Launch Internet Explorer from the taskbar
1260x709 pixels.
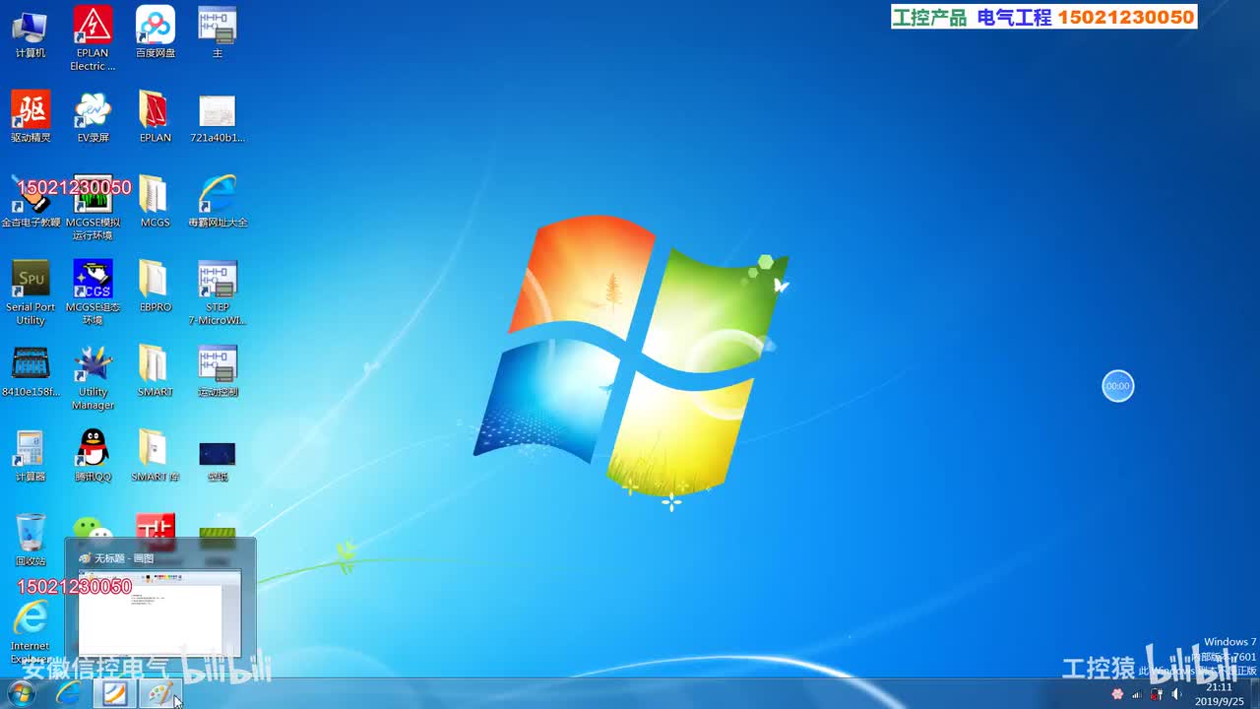point(69,693)
